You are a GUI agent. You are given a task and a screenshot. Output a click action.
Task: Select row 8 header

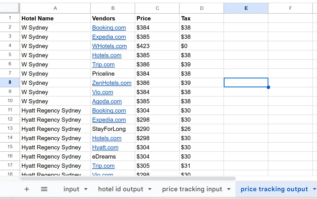coord(10,82)
